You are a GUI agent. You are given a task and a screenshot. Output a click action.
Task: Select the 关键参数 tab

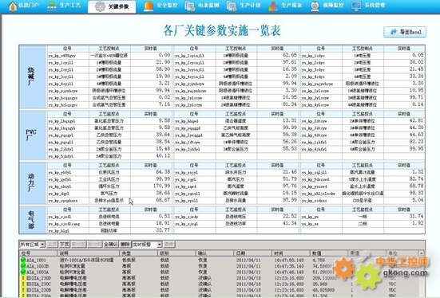pyautogui.click(x=112, y=6)
